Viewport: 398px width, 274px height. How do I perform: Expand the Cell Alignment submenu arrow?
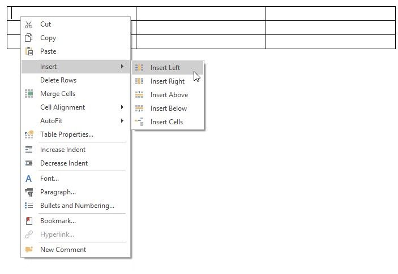[122, 107]
